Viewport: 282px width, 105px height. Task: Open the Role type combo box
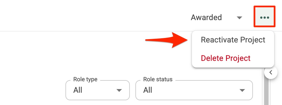97,90
